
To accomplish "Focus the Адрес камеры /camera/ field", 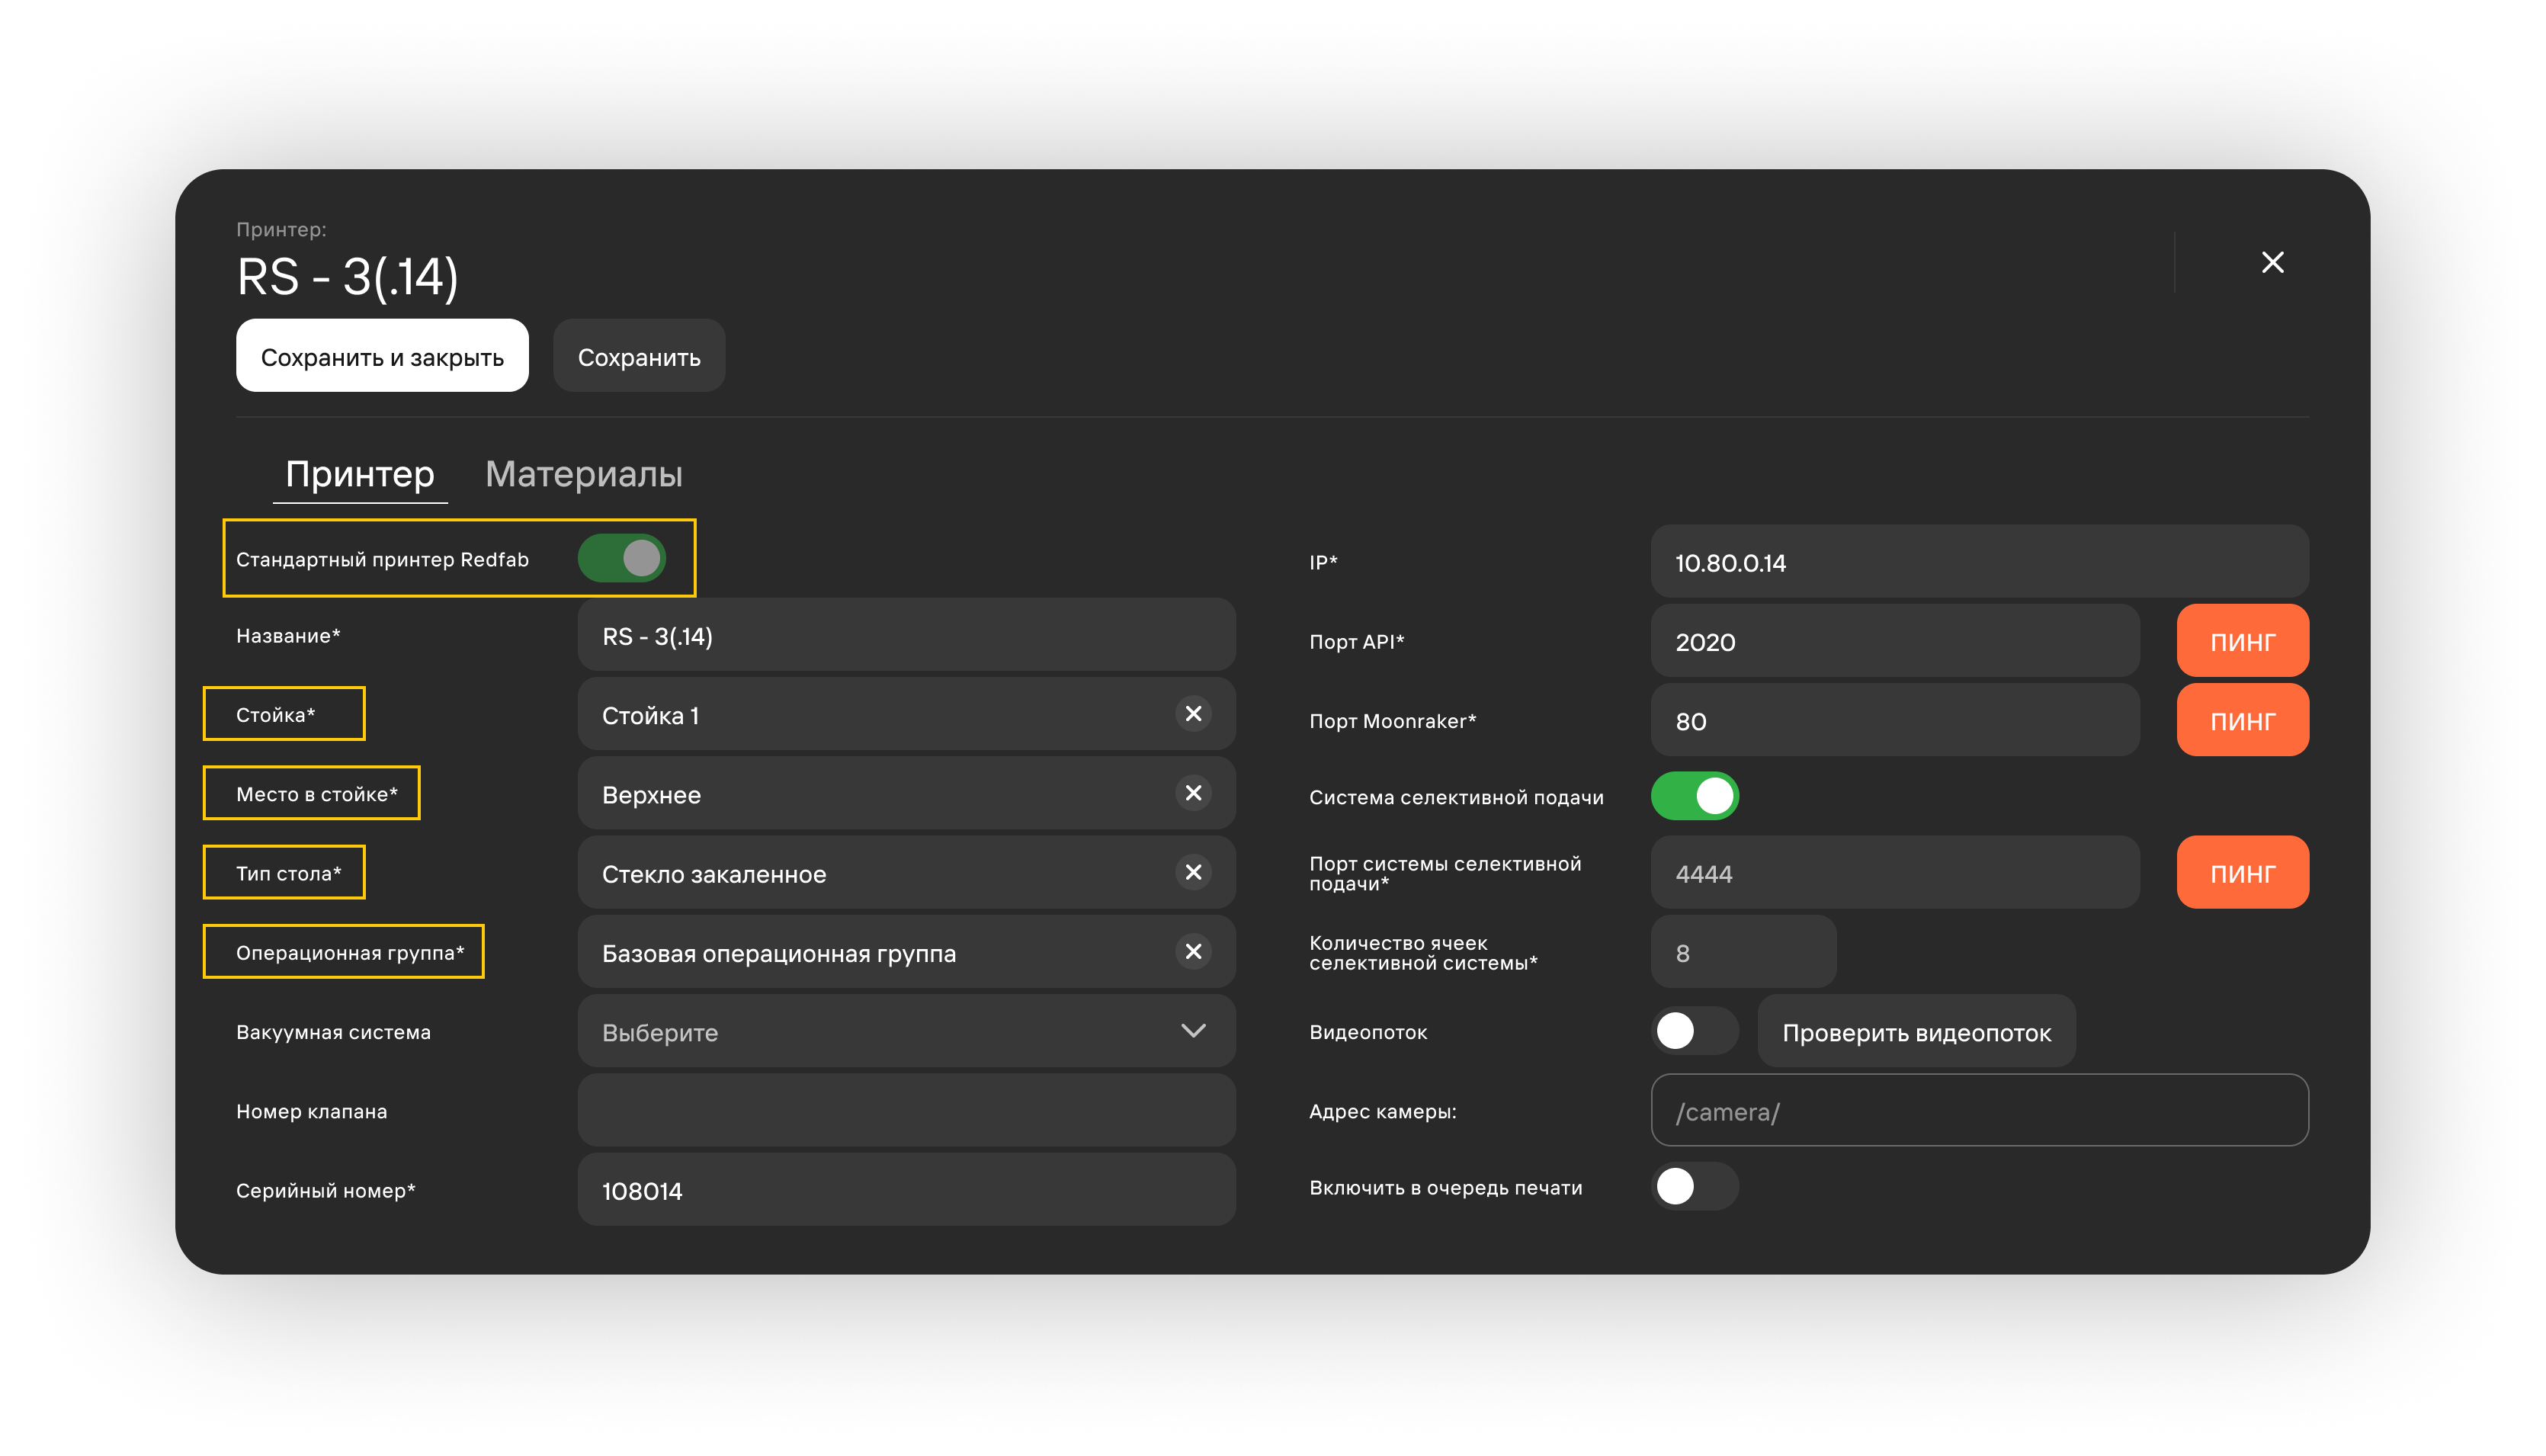I will click(1979, 1110).
